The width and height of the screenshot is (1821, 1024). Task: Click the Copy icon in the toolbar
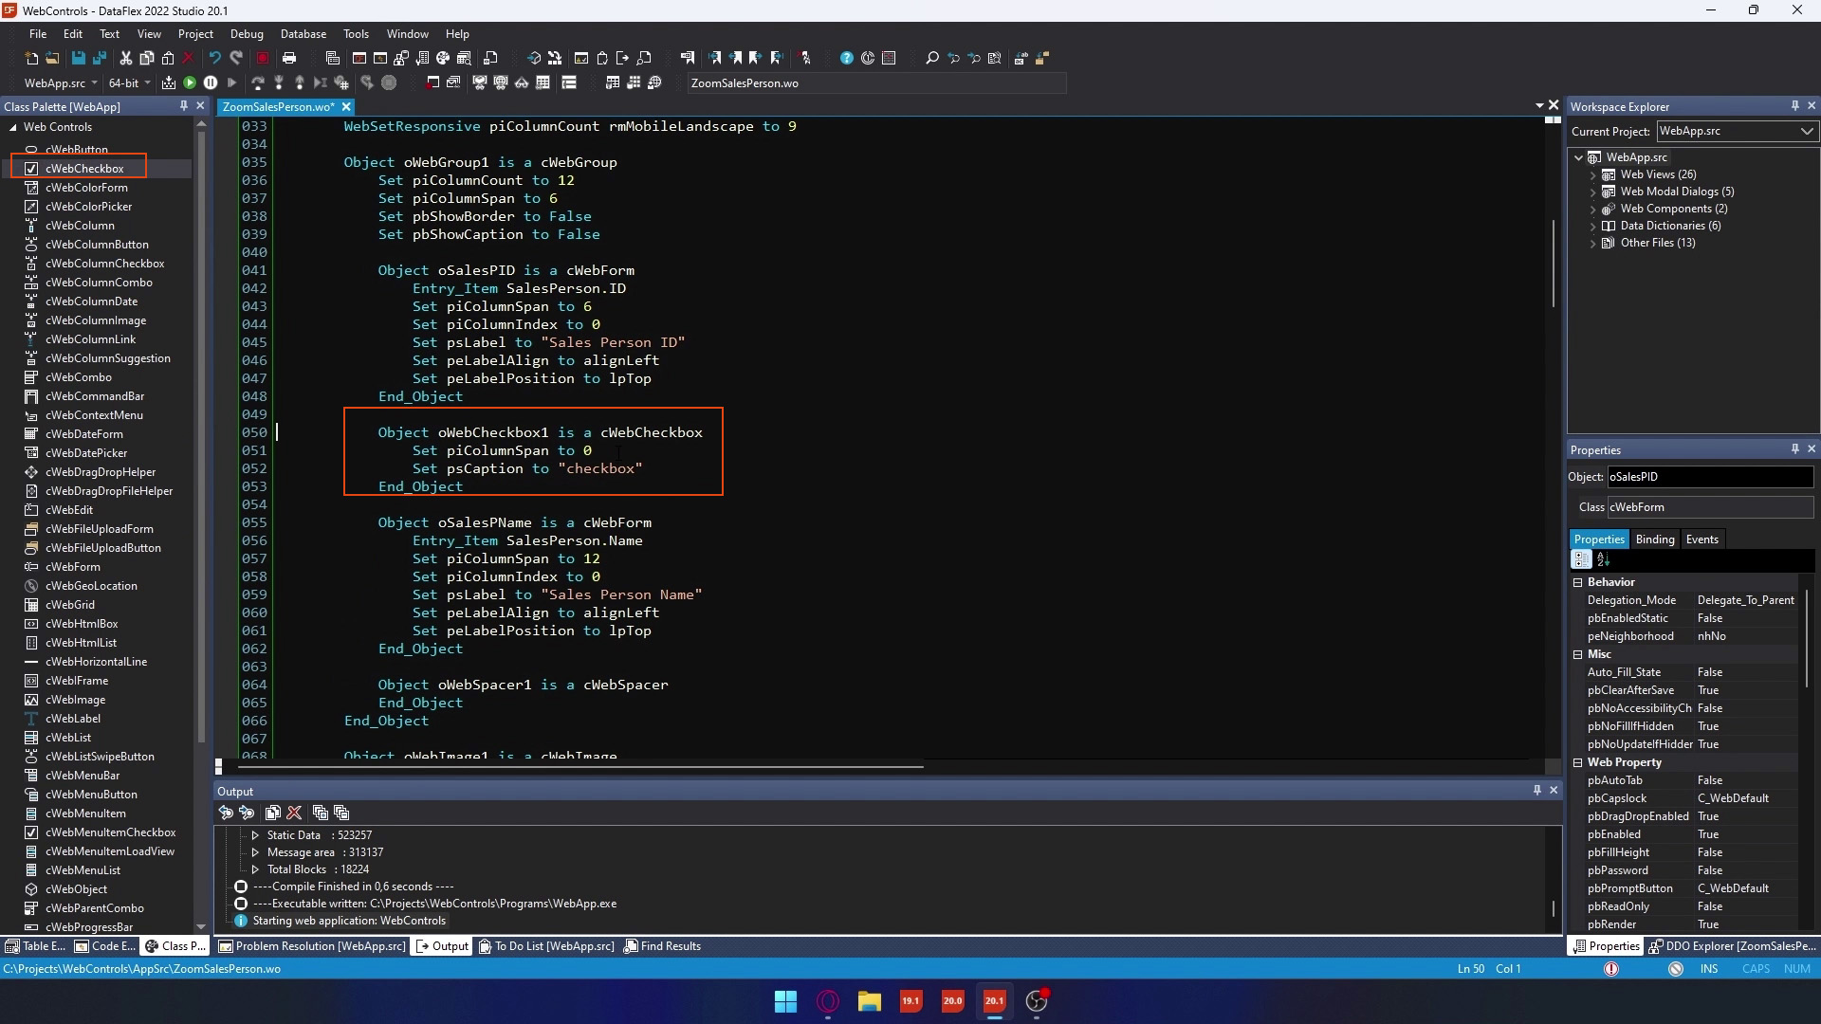(146, 58)
